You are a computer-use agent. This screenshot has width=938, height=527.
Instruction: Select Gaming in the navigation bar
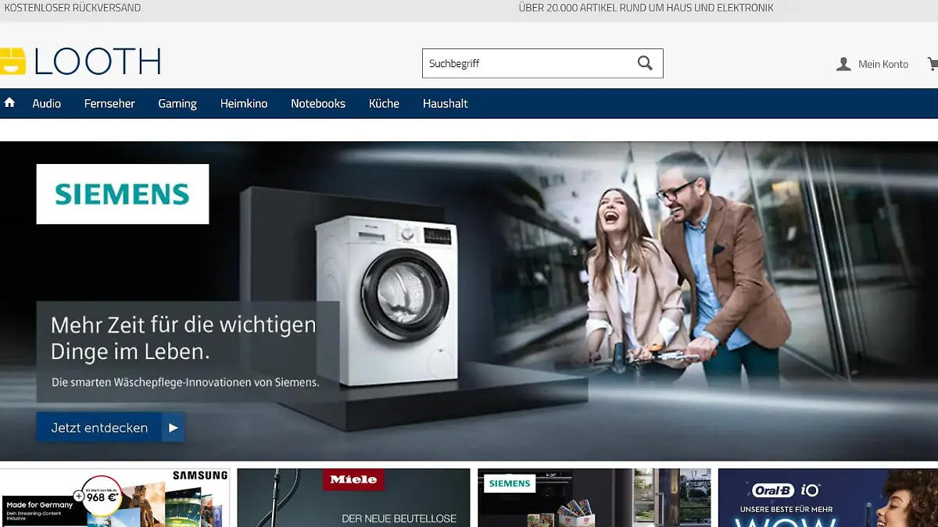click(x=177, y=104)
